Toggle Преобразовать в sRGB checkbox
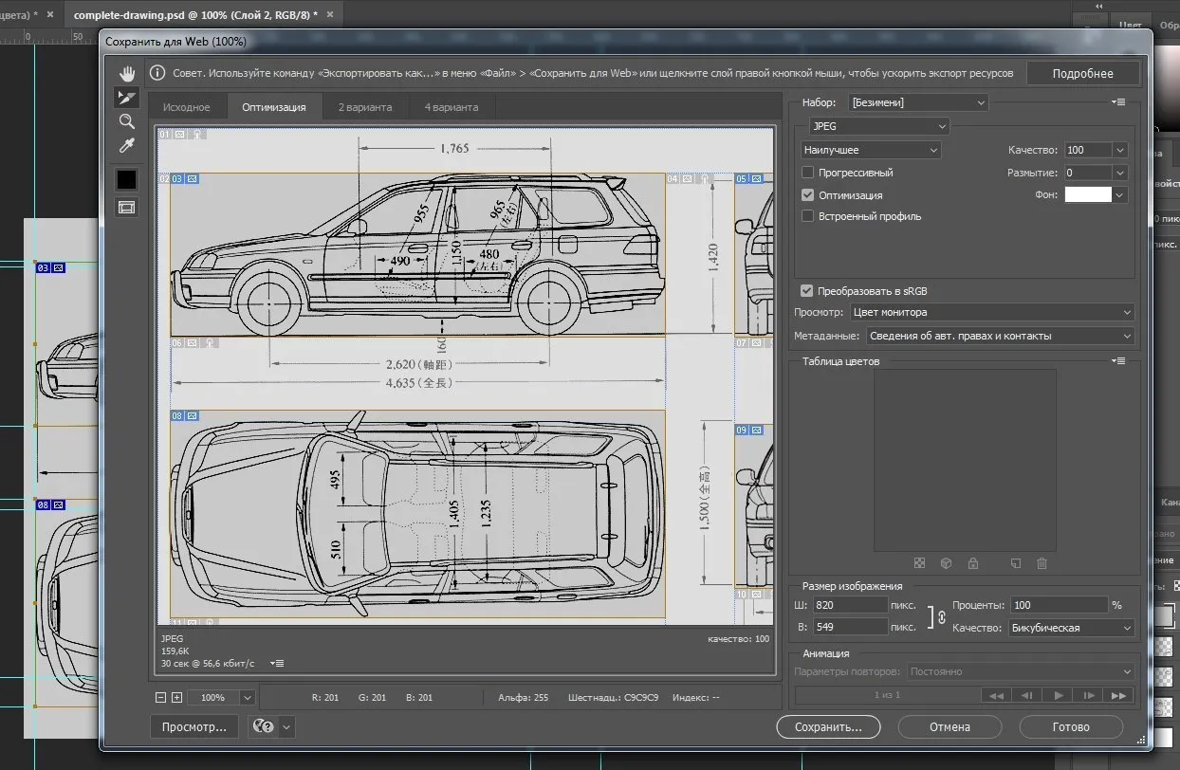Image resolution: width=1180 pixels, height=770 pixels. coord(807,291)
